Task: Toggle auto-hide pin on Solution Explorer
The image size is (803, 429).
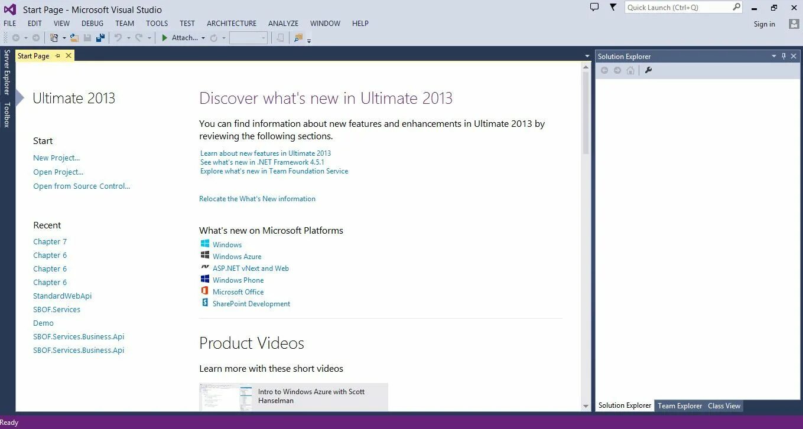Action: [784, 56]
